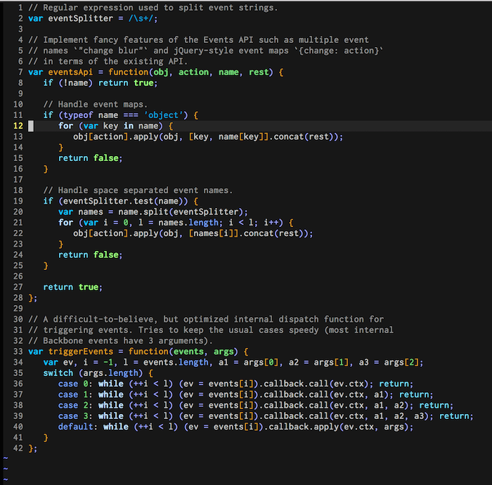Click line number 1 in the gutter
The width and height of the screenshot is (492, 485).
(20, 8)
